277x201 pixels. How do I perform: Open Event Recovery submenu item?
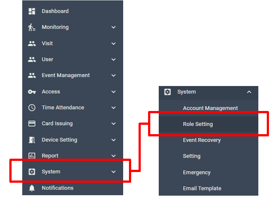click(202, 140)
